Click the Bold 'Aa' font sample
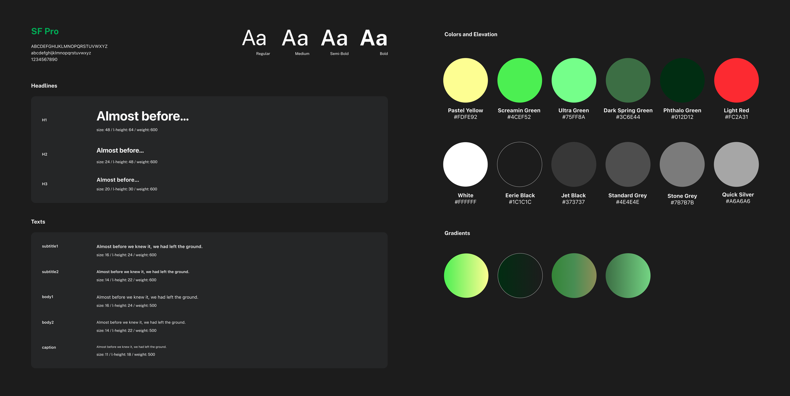 tap(374, 38)
